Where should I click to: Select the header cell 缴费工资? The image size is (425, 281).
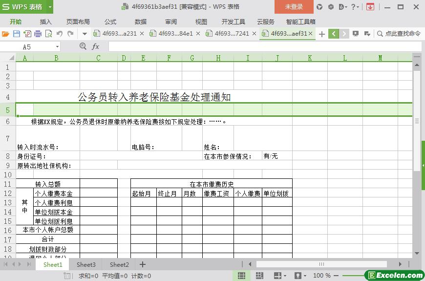[218, 194]
